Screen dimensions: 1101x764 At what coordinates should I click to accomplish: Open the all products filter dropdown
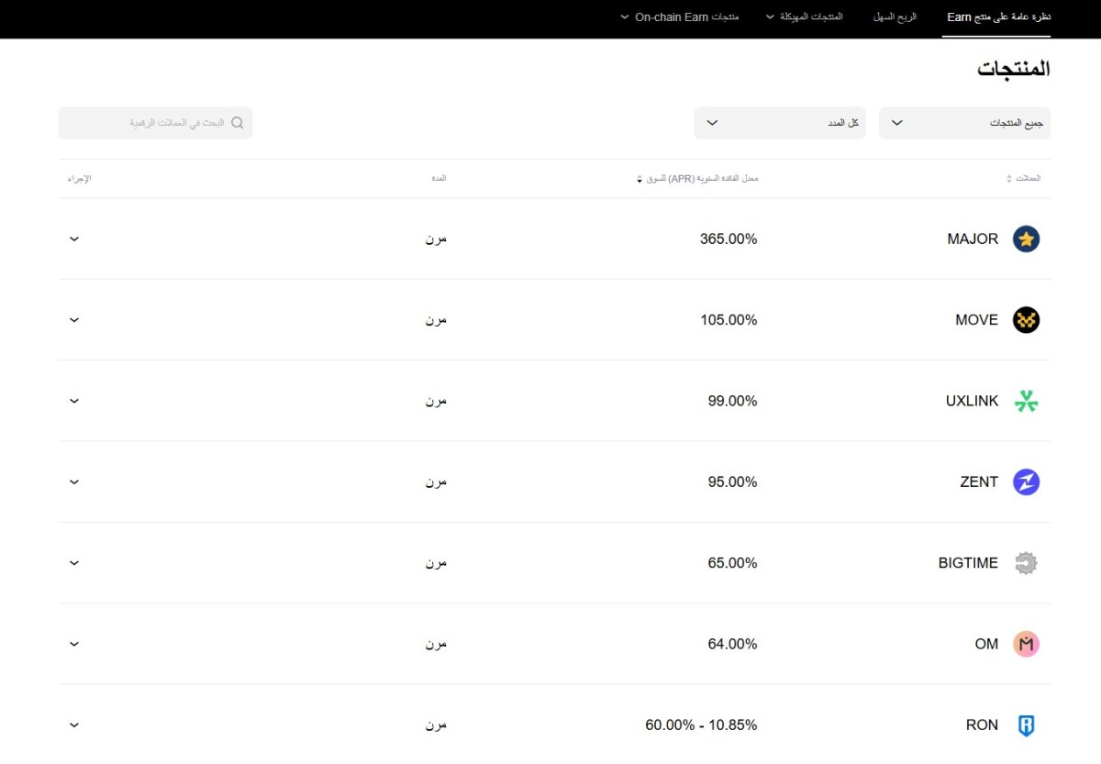964,123
